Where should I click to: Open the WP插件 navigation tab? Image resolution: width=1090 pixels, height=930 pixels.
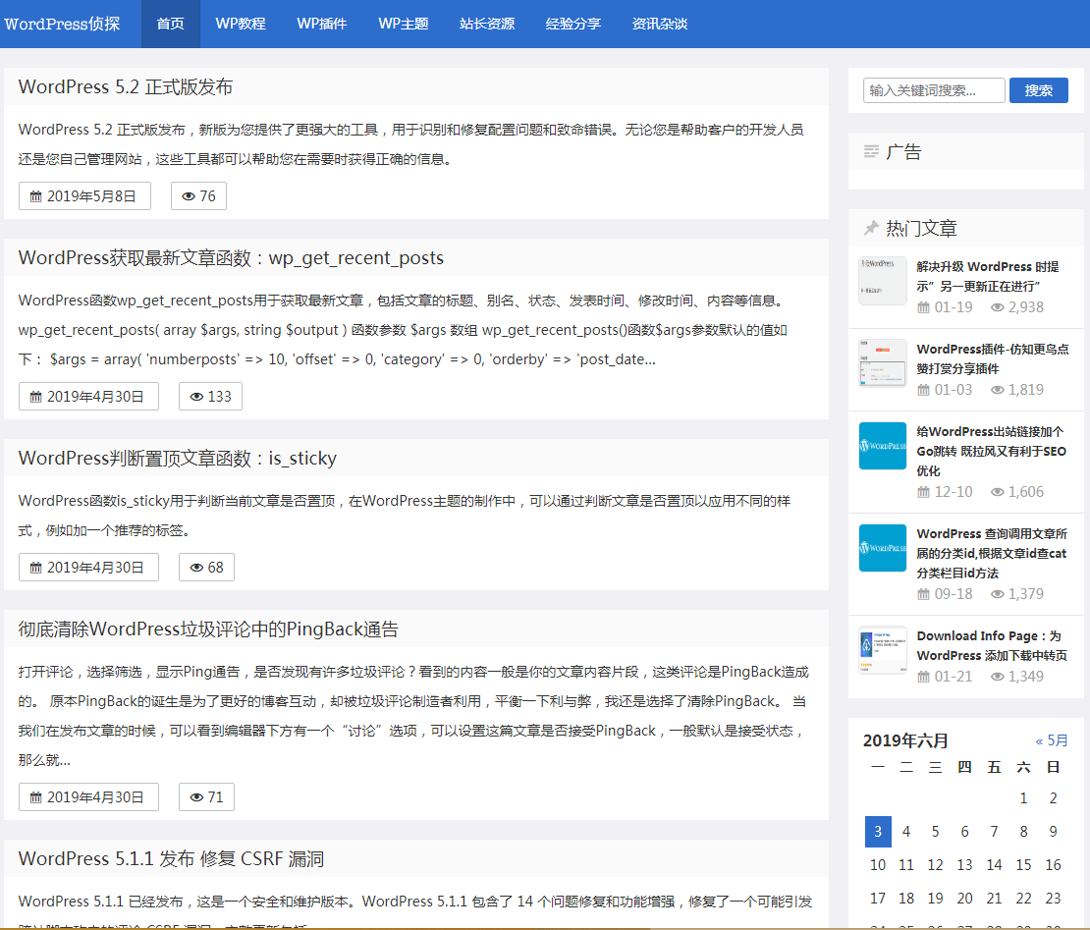click(x=322, y=24)
